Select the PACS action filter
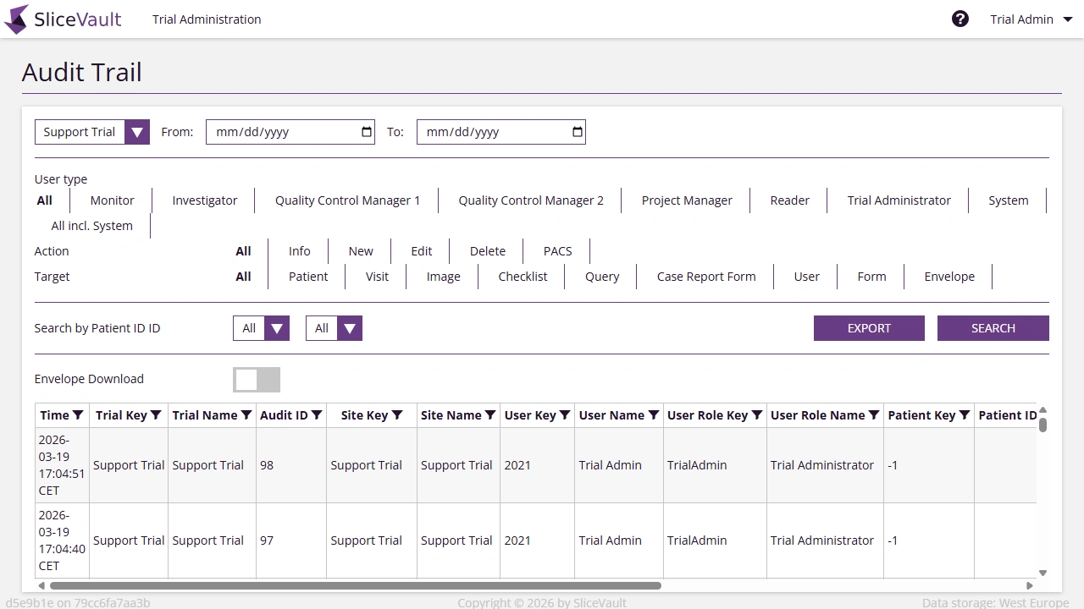 [x=557, y=250]
